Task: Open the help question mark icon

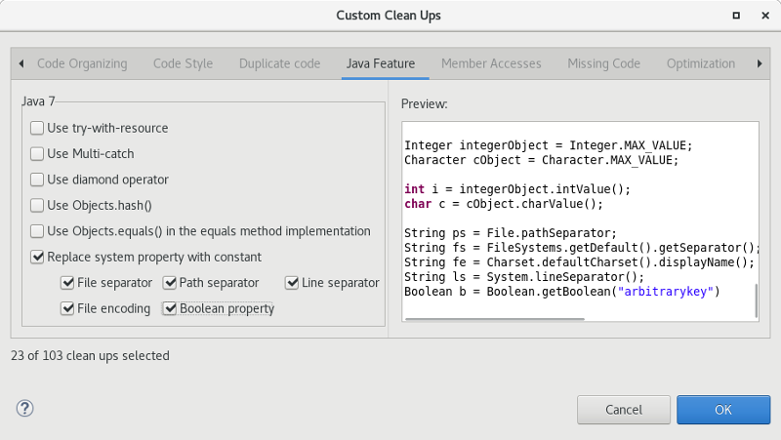Action: pyautogui.click(x=24, y=409)
